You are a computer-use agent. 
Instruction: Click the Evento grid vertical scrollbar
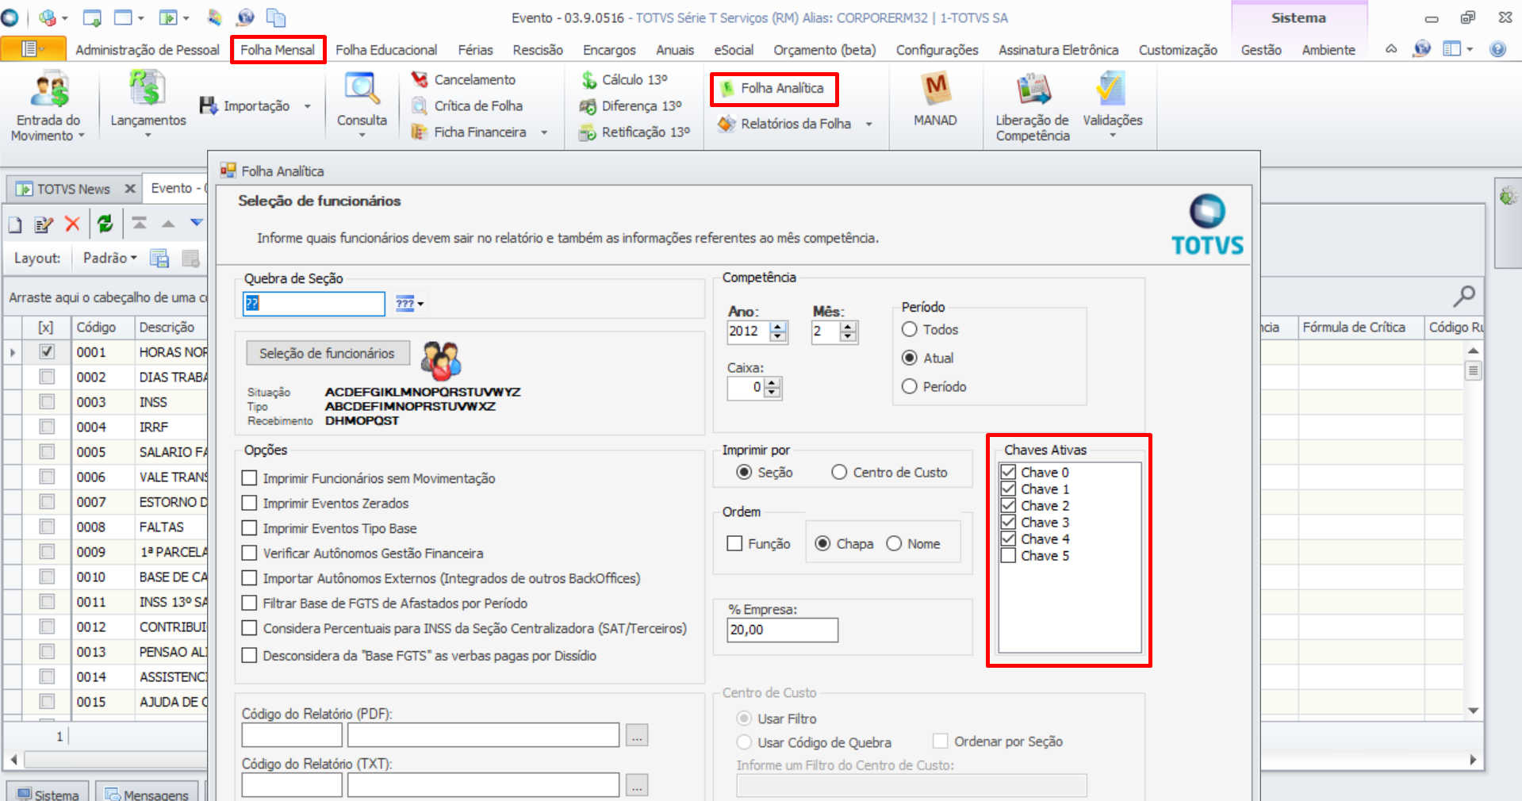tap(1473, 531)
